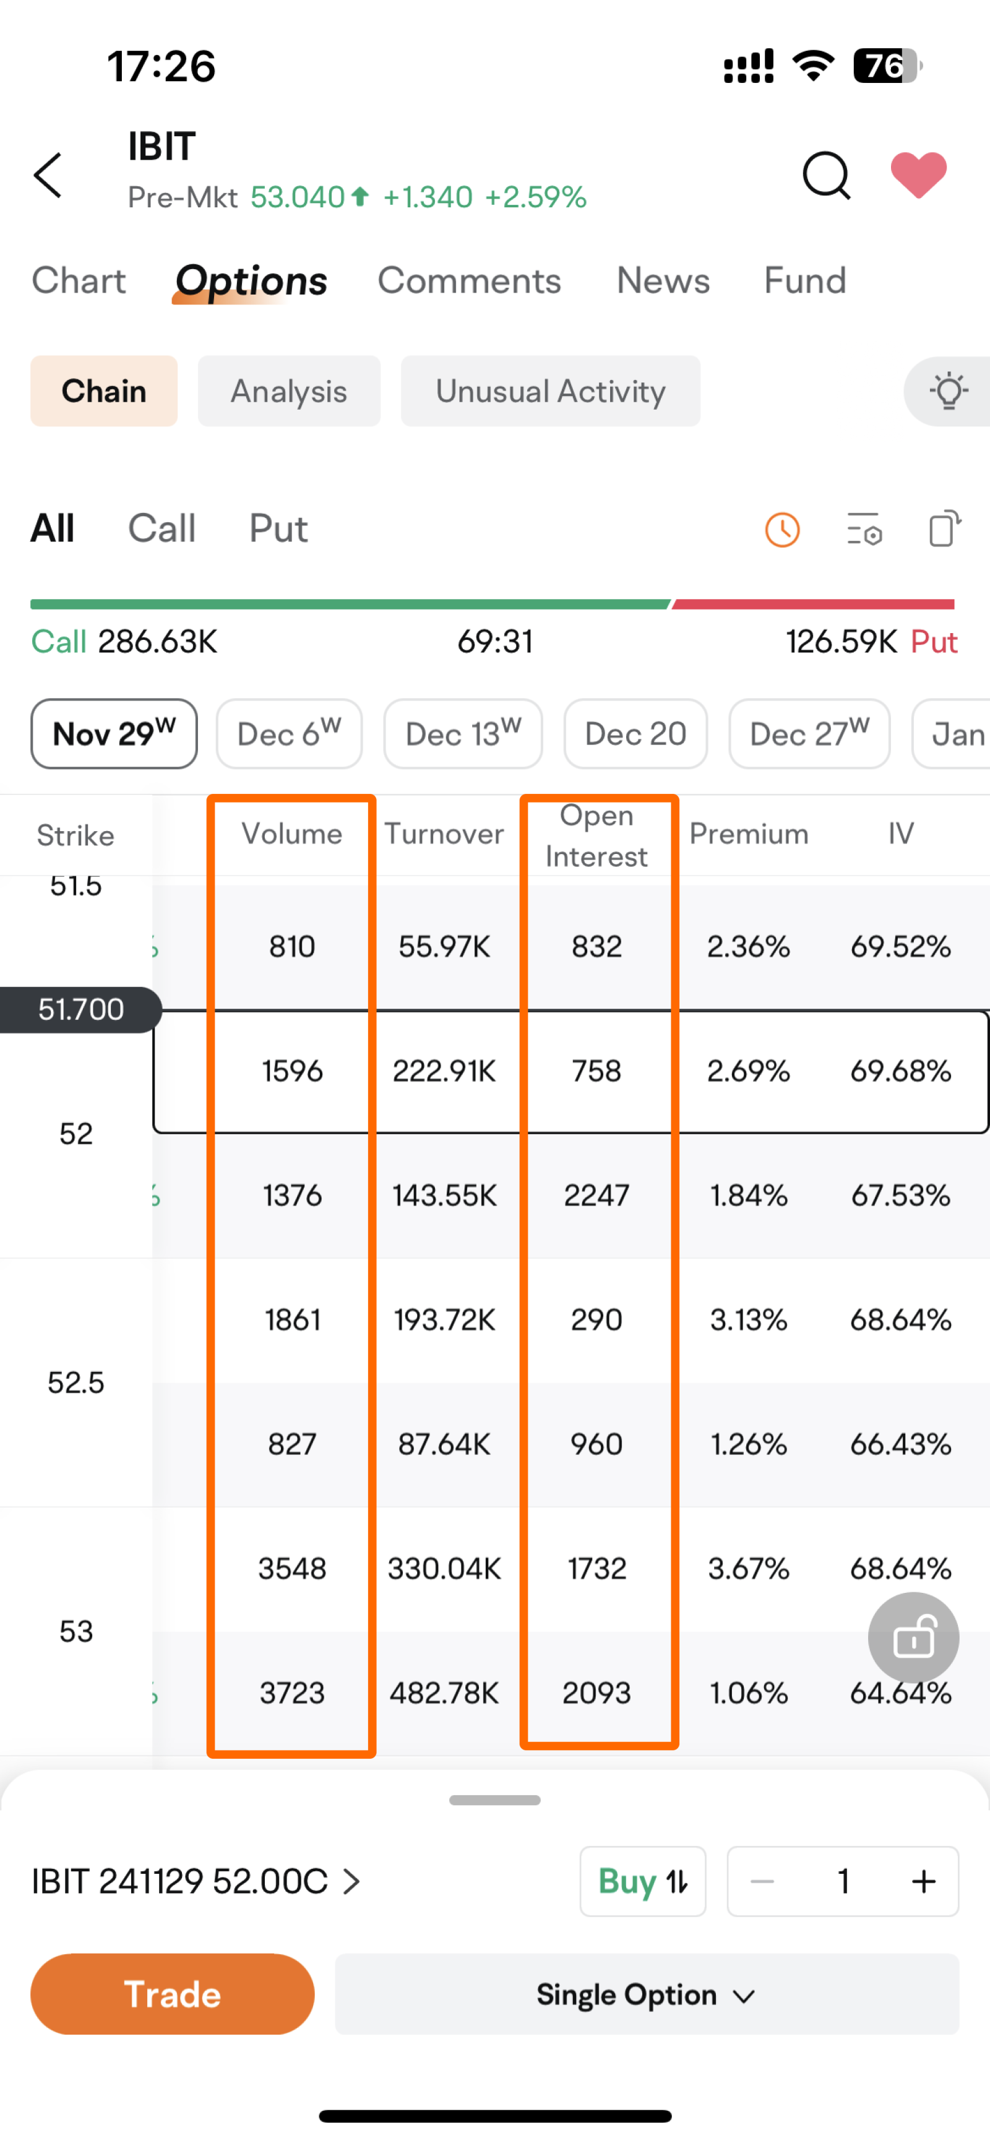
Task: Open the Unusual Activity view
Action: click(x=550, y=392)
